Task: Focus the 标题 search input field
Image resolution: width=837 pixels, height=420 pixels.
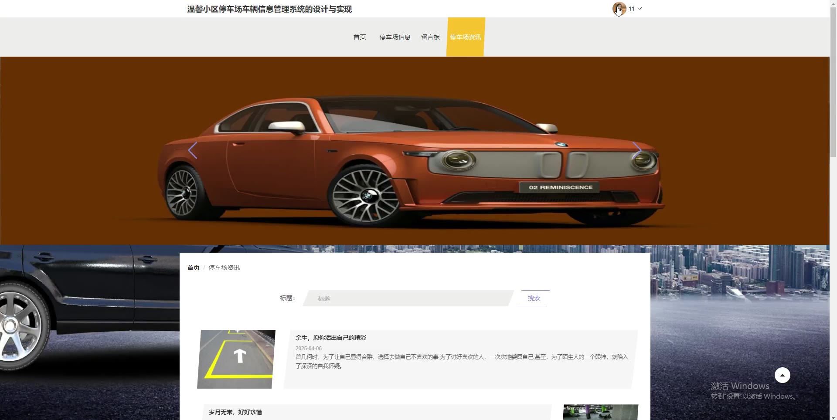Action: (x=408, y=298)
